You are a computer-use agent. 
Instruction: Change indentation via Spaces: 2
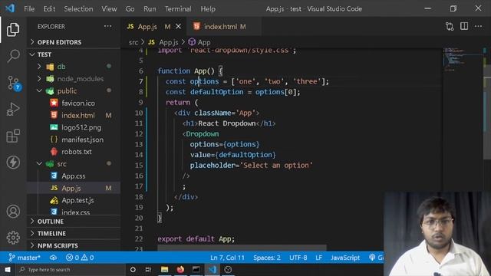click(267, 258)
